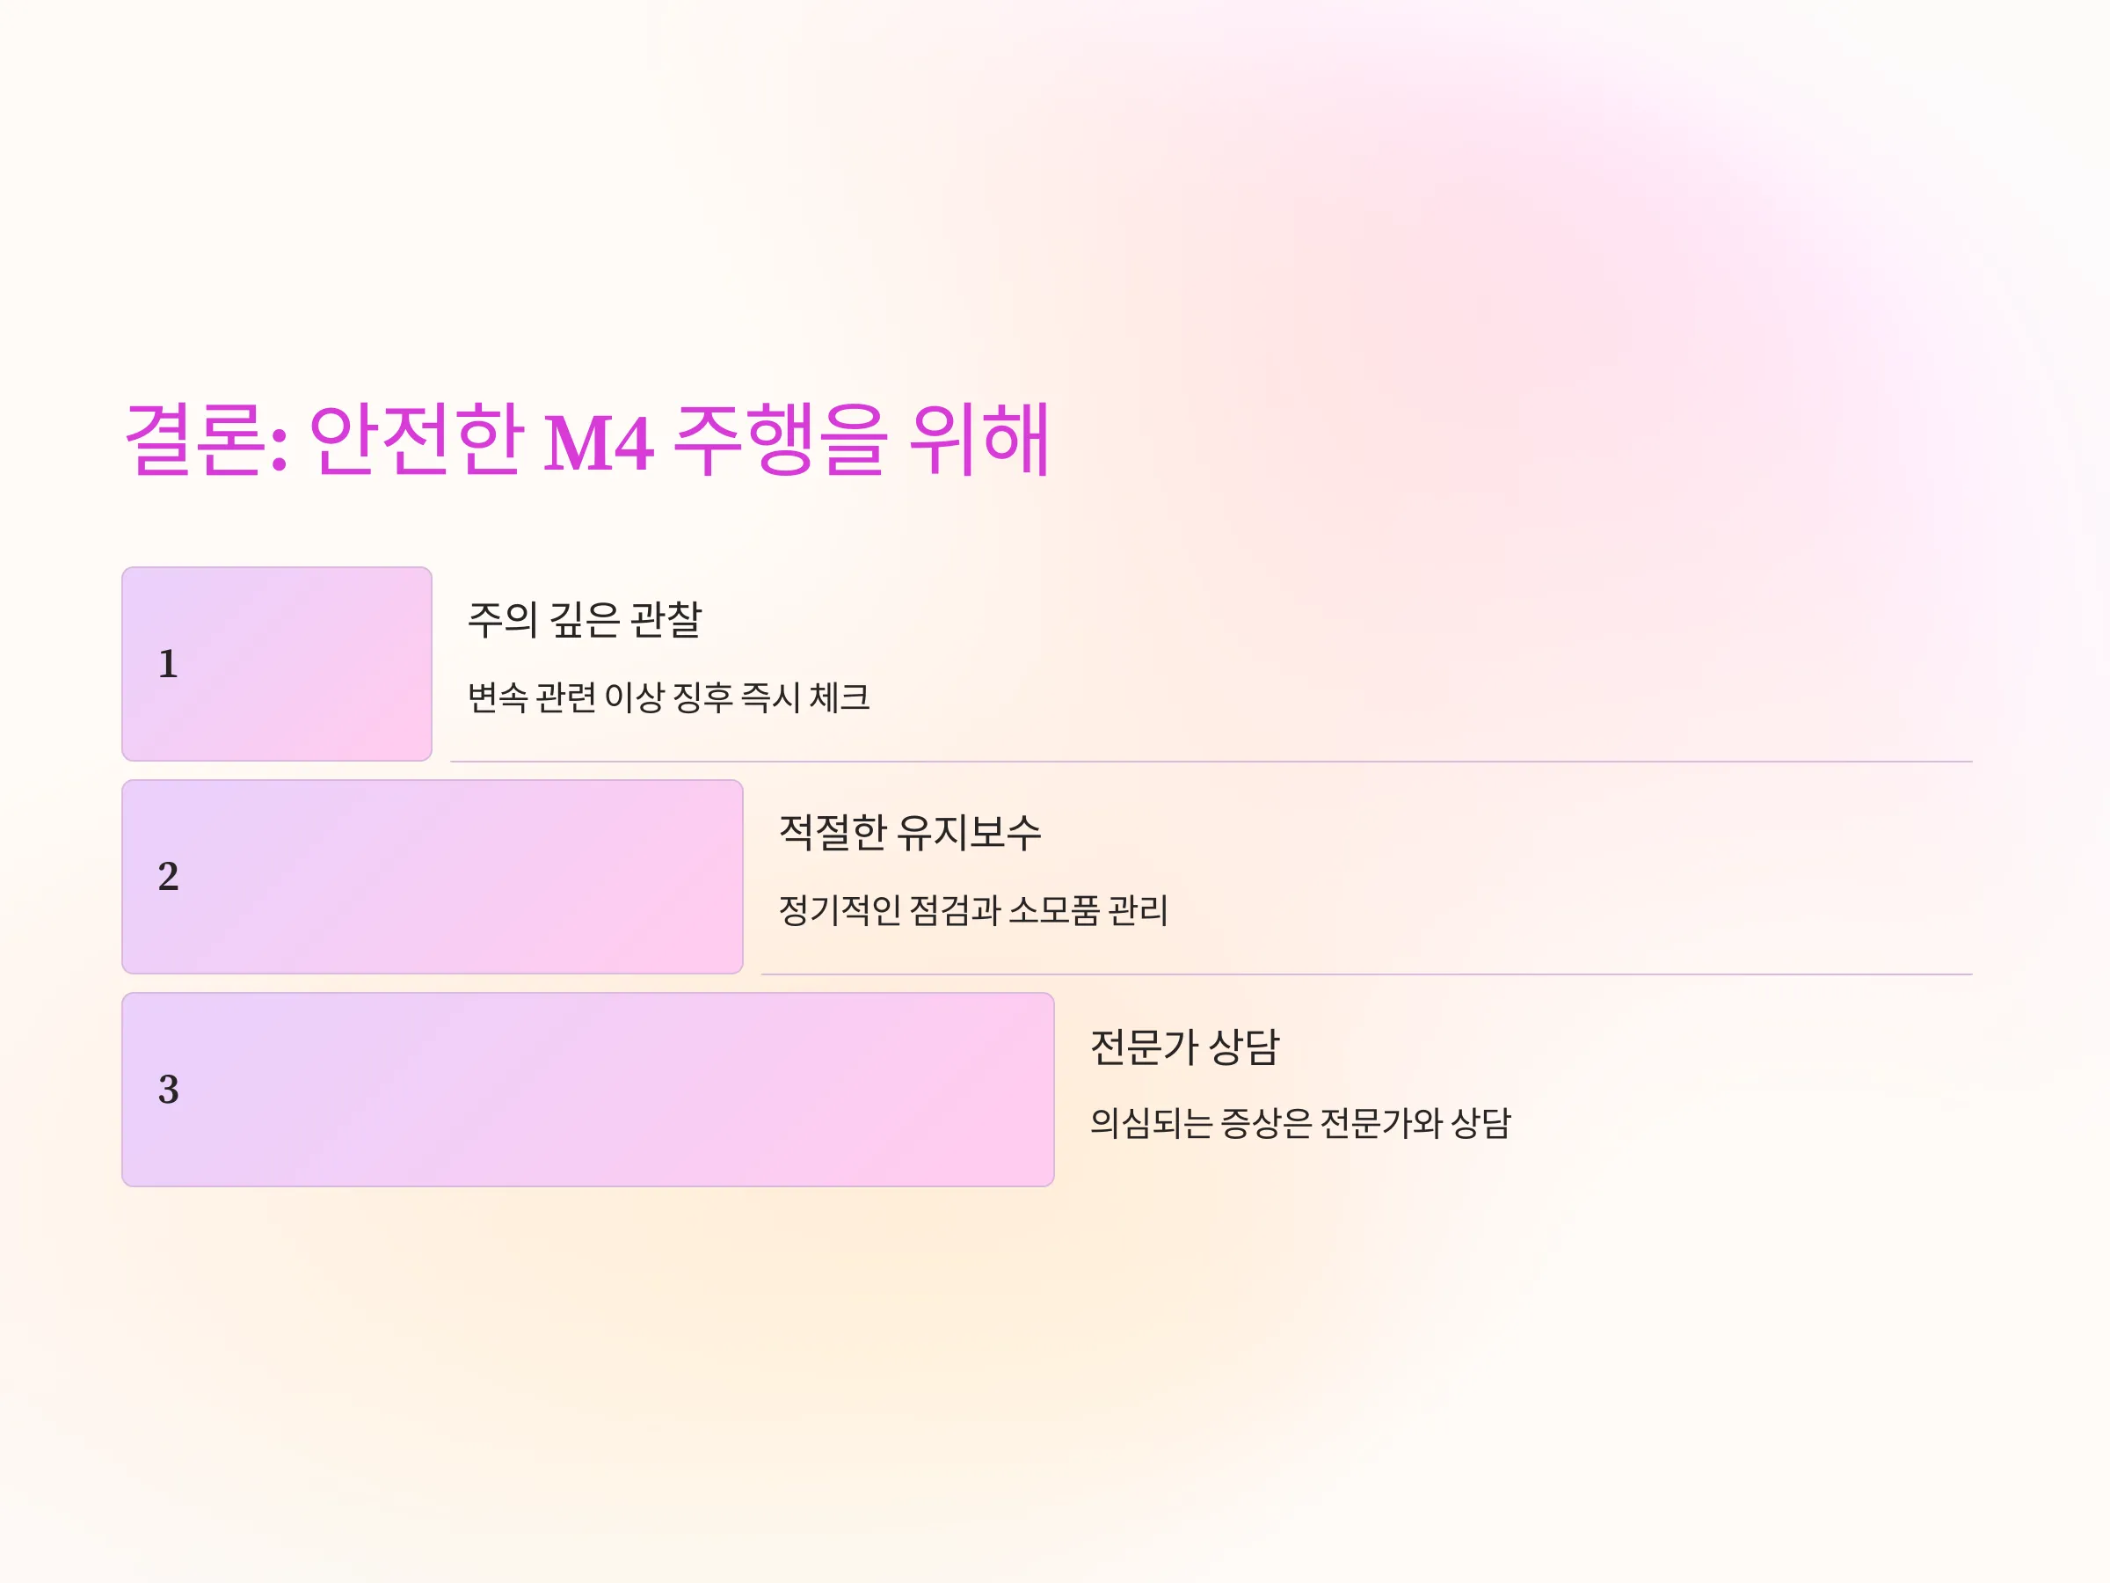Select the pink box numbered 2
This screenshot has width=2110, height=1583.
click(433, 877)
